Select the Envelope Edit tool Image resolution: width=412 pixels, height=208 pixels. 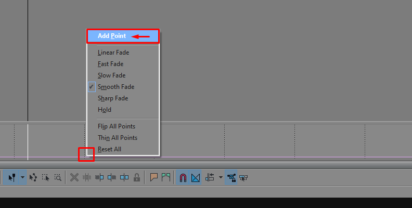(33, 177)
